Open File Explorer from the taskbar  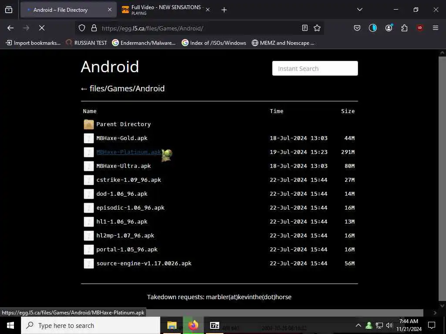pos(172,325)
